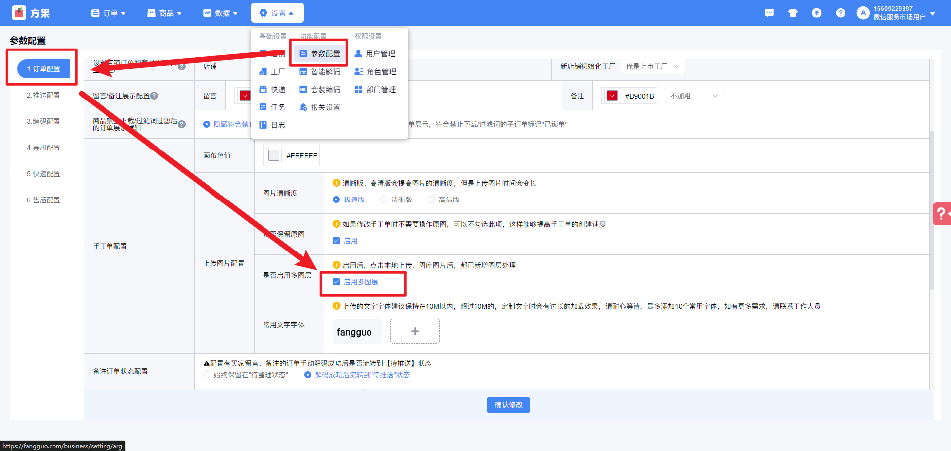Open the 订单 top menu

point(108,13)
